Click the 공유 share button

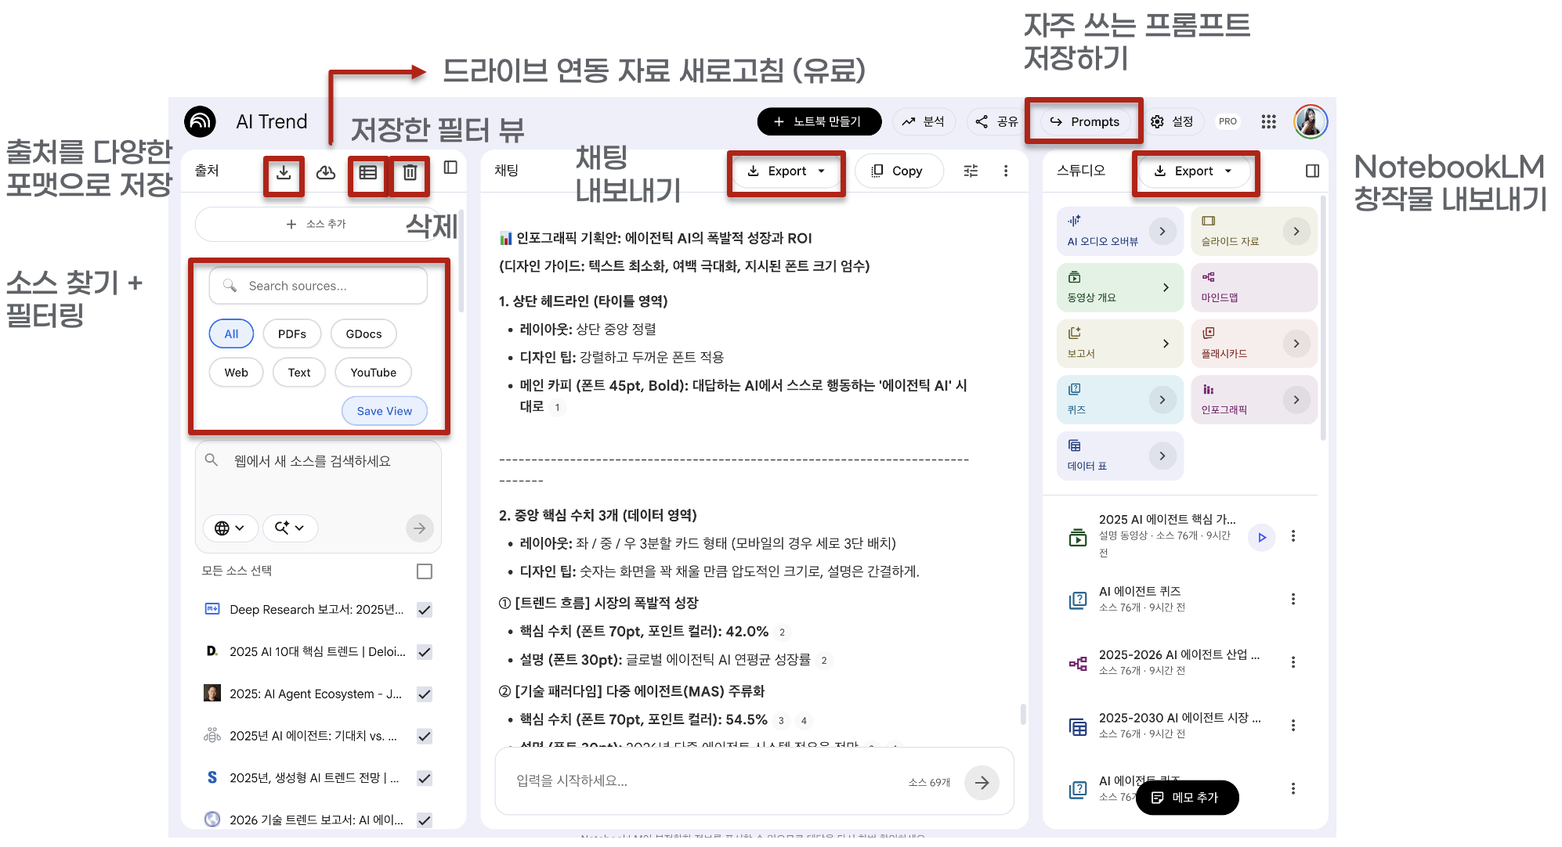pyautogui.click(x=996, y=121)
